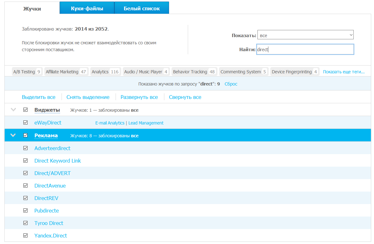This screenshot has width=374, height=244.
Task: Filter by Behavior Tracking tag
Action: click(x=190, y=71)
